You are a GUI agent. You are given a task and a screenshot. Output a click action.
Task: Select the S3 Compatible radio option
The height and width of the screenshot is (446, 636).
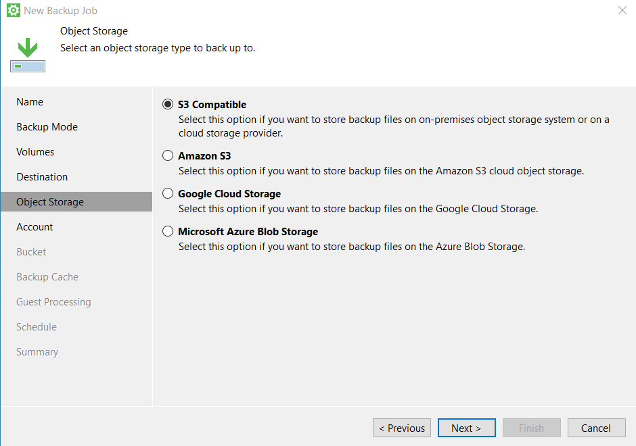(168, 105)
